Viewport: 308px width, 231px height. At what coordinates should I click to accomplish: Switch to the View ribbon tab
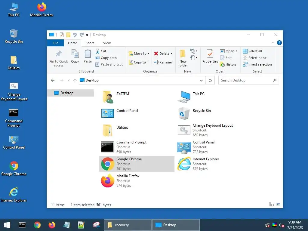click(x=107, y=43)
